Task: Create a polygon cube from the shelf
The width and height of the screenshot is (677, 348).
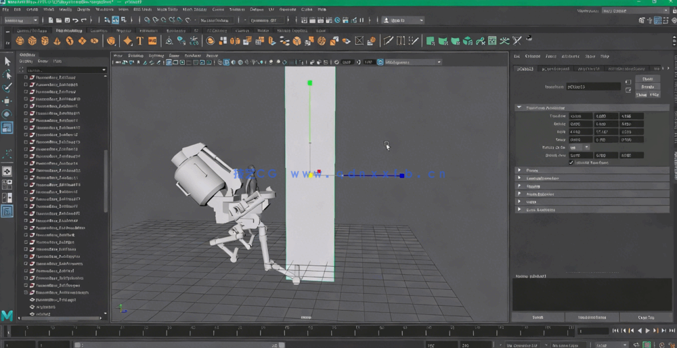Action: pos(32,41)
